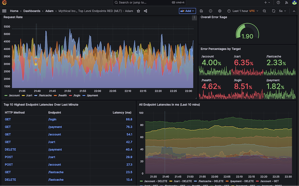Star this dashboard as favorite
This screenshot has width=299, height=186.
(x=139, y=11)
